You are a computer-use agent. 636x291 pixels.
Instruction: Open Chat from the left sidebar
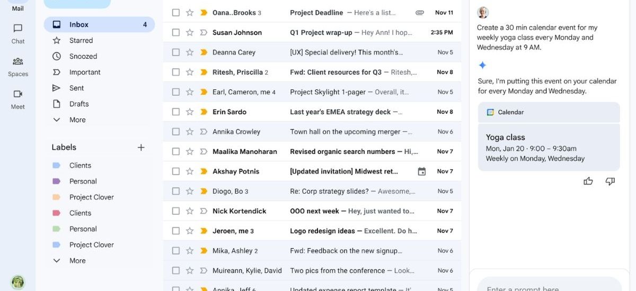click(18, 33)
